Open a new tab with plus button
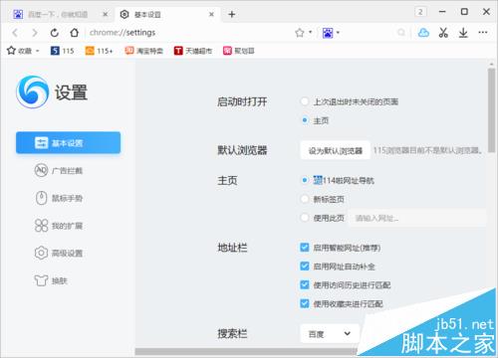 [x=232, y=14]
